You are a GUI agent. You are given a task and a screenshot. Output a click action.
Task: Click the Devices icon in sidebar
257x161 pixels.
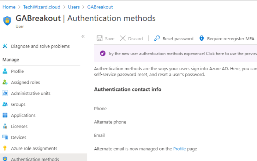5,137
